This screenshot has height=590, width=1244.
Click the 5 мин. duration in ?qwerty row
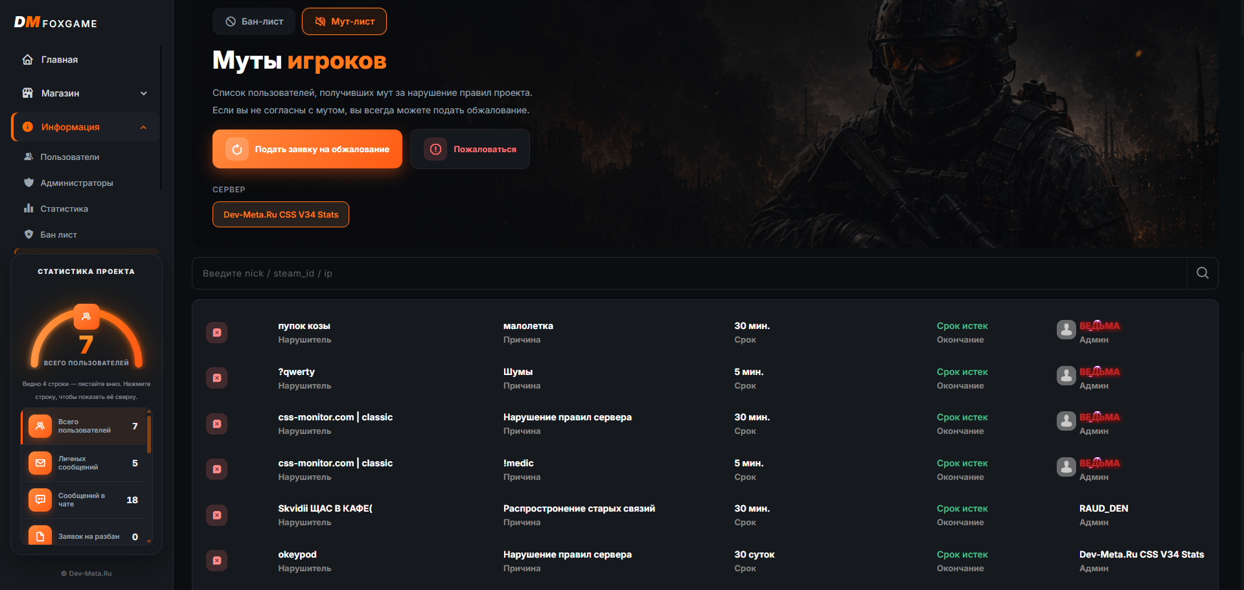point(749,372)
